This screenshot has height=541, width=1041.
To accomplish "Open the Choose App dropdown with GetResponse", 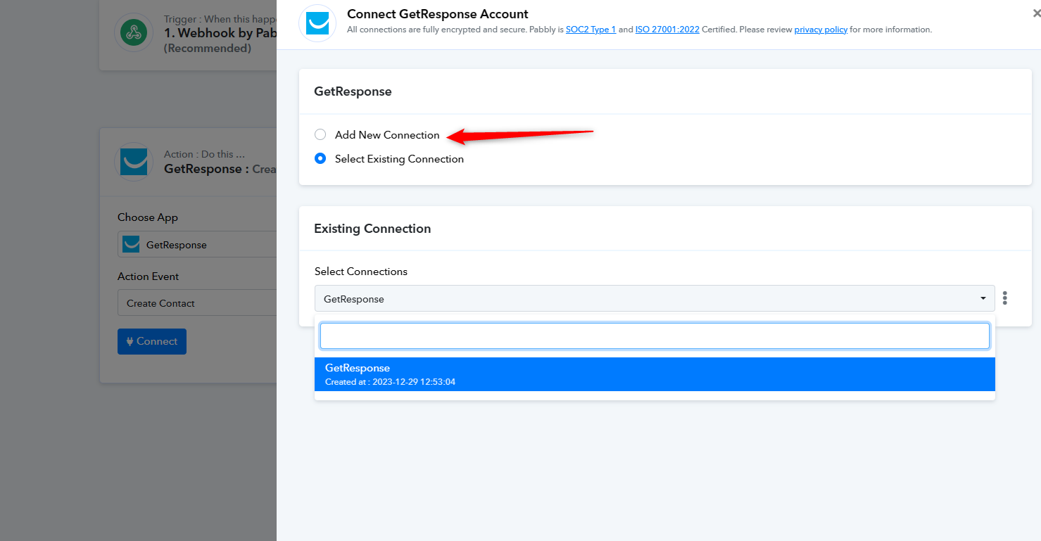I will pos(198,244).
